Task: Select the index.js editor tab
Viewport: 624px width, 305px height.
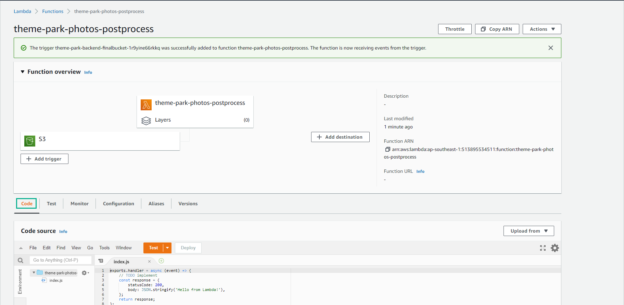Action: coord(121,262)
